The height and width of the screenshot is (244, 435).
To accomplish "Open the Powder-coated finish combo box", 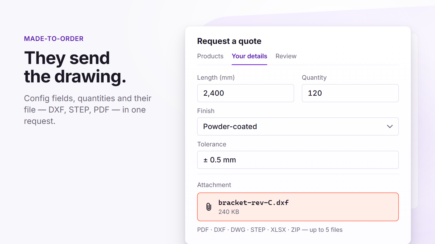I will click(x=298, y=127).
